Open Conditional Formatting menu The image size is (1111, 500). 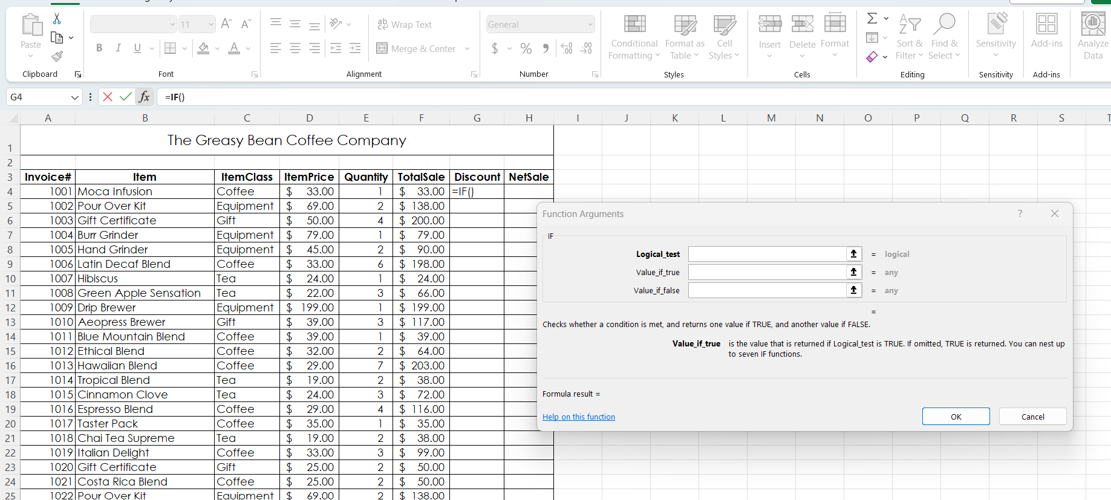point(634,36)
